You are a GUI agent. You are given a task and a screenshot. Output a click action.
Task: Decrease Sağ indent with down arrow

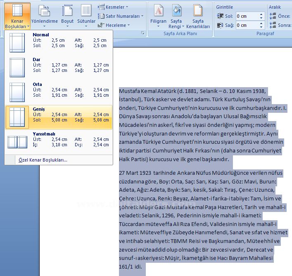(x=261, y=27)
